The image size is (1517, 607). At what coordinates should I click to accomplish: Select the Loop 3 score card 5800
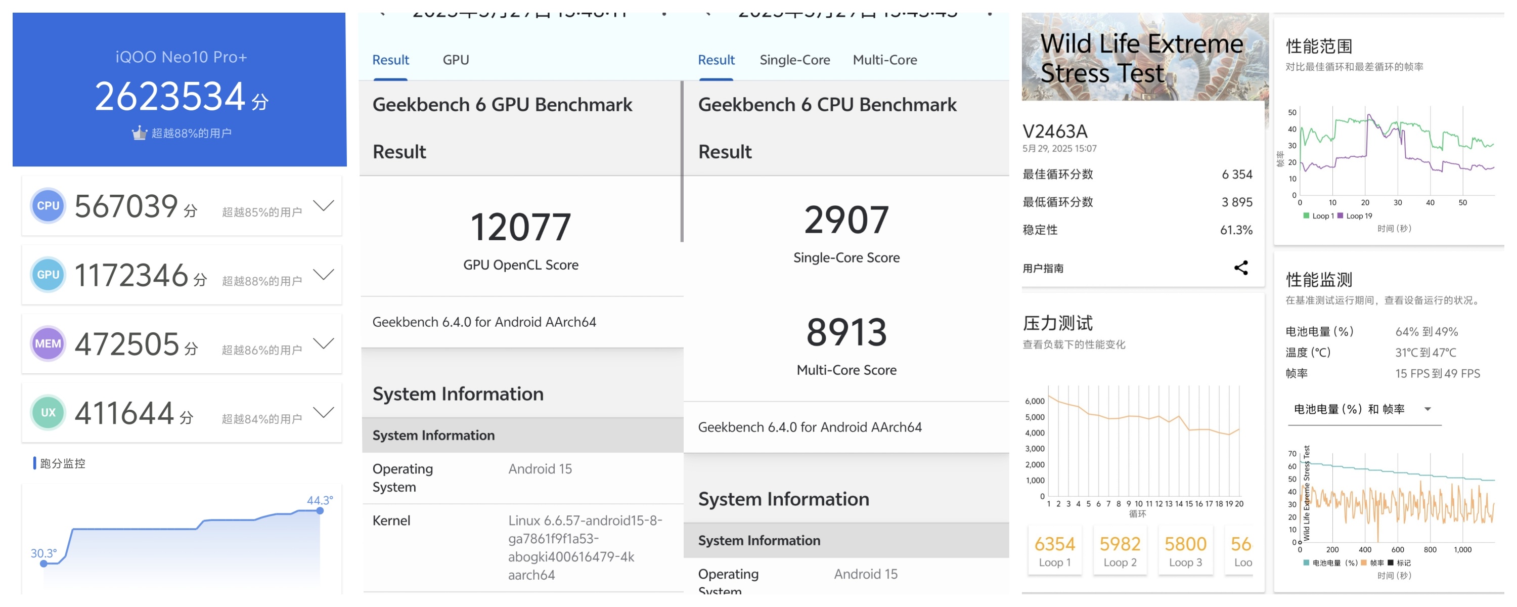point(1185,550)
